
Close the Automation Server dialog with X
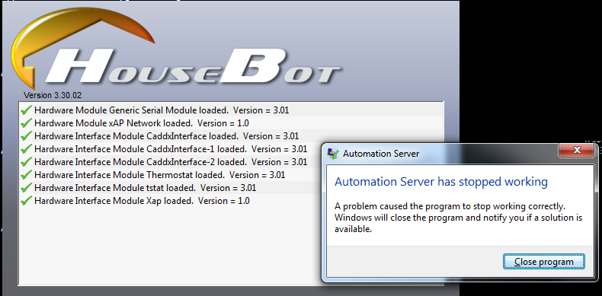[x=577, y=150]
